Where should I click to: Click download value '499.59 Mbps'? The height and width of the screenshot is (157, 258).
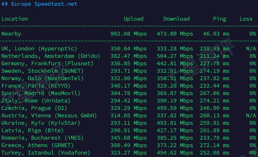click(x=175, y=108)
